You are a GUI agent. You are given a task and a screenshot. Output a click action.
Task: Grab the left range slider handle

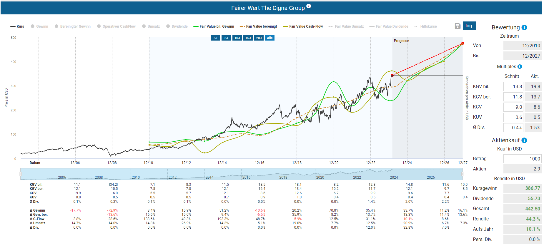(20, 174)
